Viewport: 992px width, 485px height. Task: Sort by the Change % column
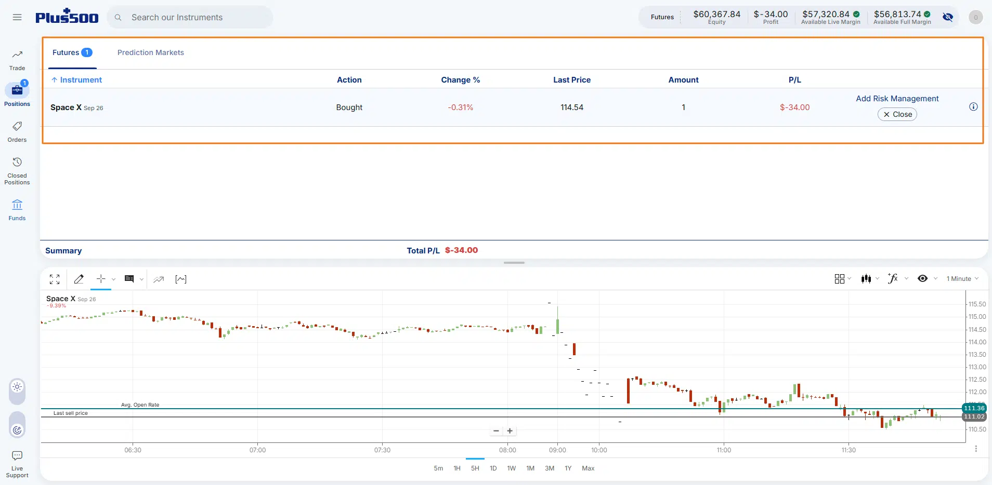point(461,80)
